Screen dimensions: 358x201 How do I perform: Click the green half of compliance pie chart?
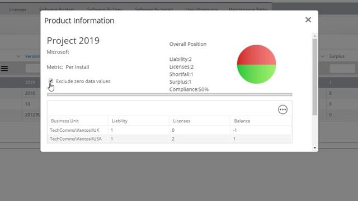(256, 74)
